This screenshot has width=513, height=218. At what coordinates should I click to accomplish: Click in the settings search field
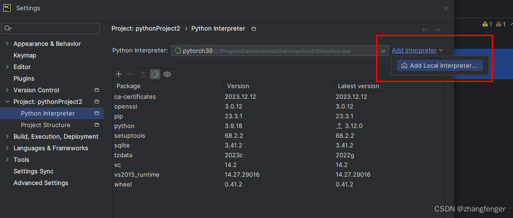pyautogui.click(x=51, y=28)
